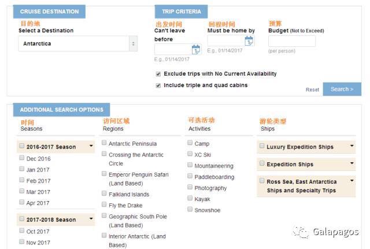Click the Reset link

(312, 90)
